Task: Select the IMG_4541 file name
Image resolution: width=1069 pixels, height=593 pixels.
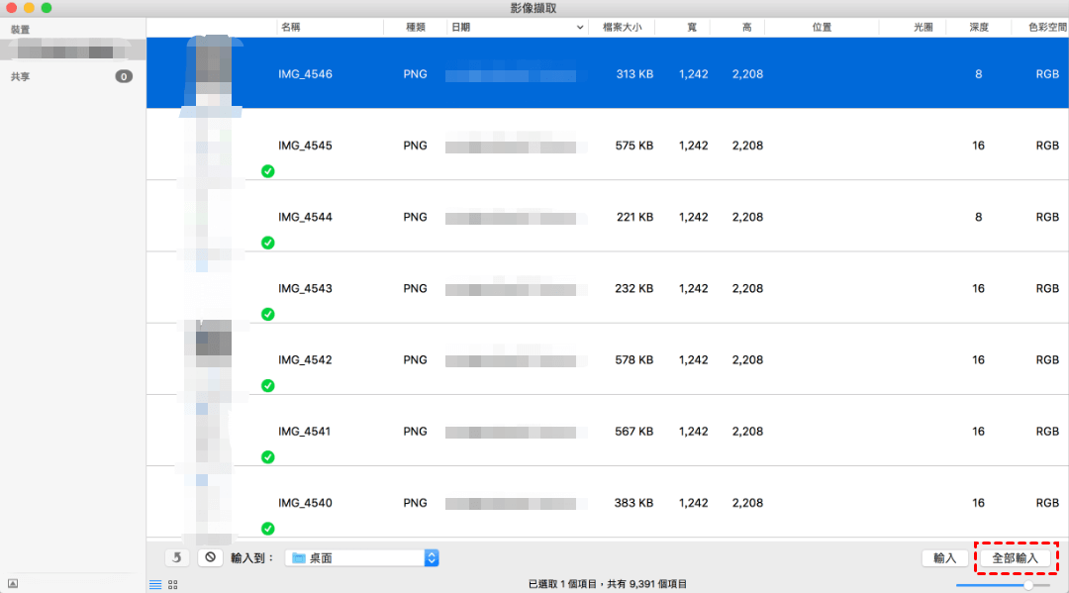Action: point(304,432)
